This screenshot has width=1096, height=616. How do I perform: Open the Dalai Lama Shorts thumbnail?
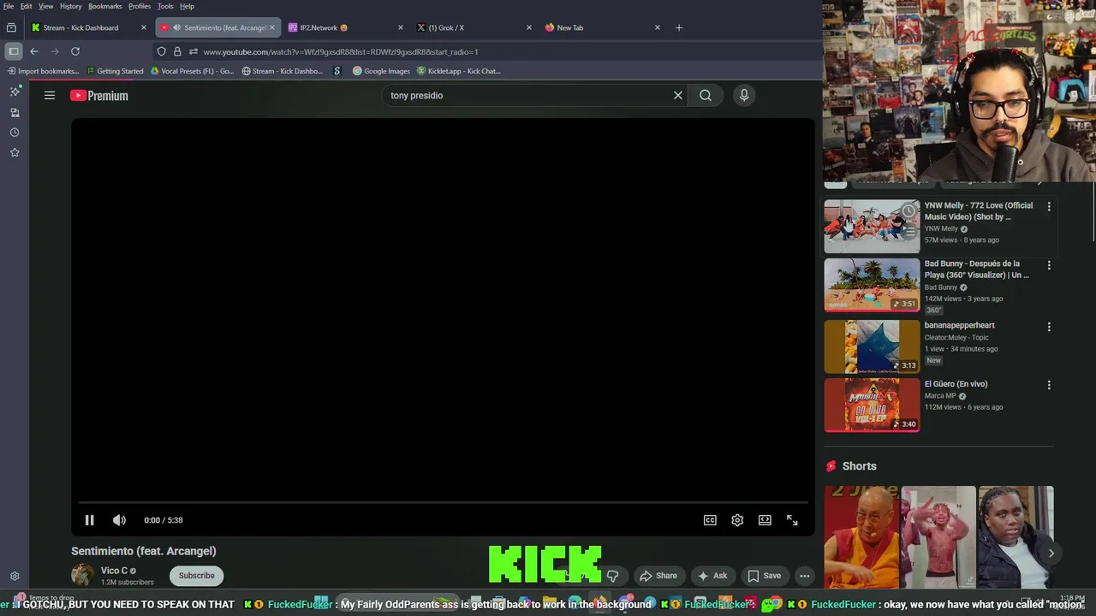[861, 537]
